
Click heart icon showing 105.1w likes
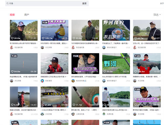[43, 38]
